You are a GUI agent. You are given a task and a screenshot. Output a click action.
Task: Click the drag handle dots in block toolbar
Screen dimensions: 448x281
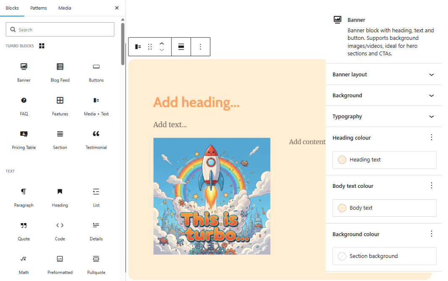point(150,47)
